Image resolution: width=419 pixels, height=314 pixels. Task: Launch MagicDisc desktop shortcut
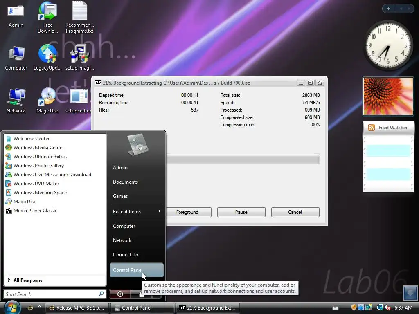[x=47, y=101]
